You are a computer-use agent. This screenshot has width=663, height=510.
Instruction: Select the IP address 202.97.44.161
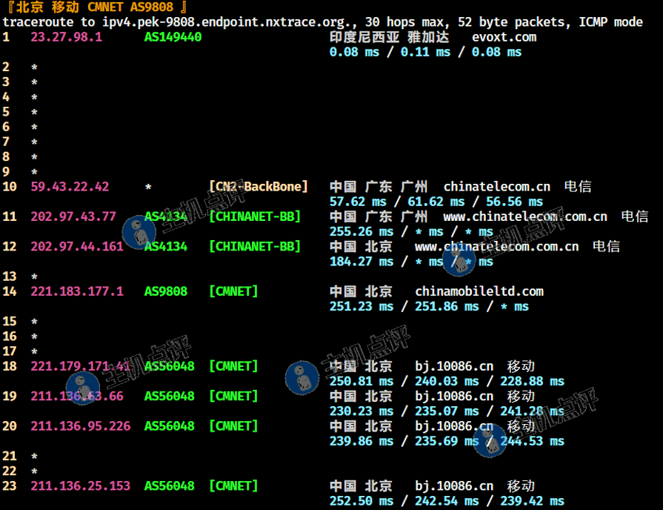tap(77, 246)
